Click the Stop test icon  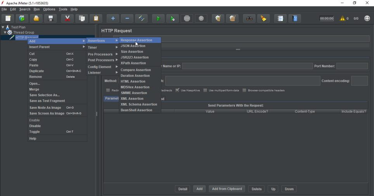point(187,18)
